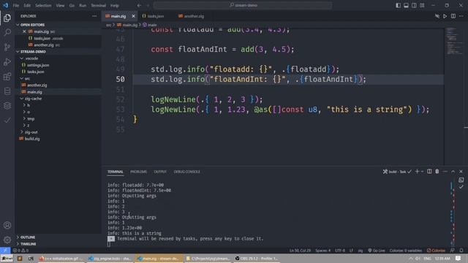Open the Extensions view
Screen dimensions: 468x263
pos(7,77)
